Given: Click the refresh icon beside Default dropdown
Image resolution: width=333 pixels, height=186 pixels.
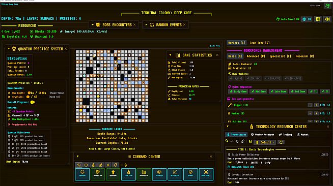Looking at the screenshot, I should coord(281,142).
